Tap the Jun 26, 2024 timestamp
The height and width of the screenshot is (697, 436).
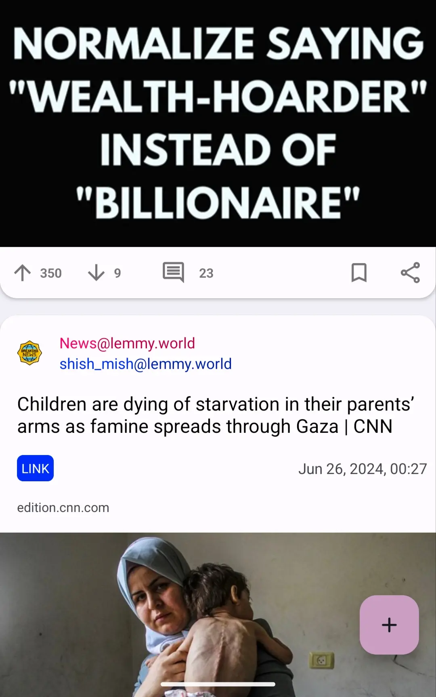[x=363, y=469]
